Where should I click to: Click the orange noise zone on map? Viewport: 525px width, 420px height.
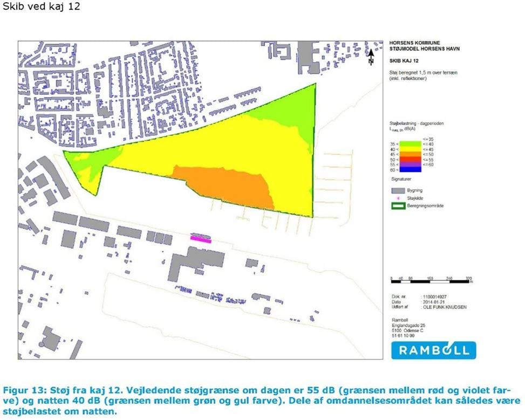(227, 185)
